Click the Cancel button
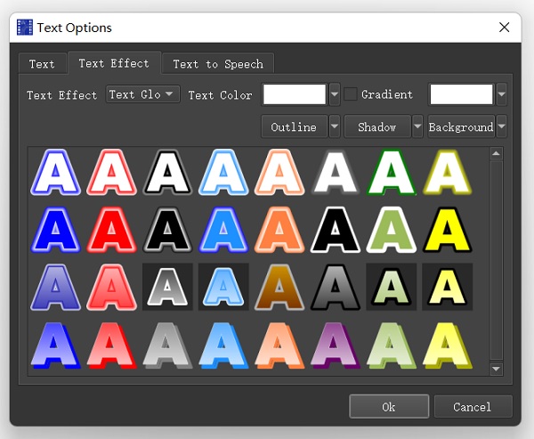This screenshot has width=534, height=439. pyautogui.click(x=473, y=407)
